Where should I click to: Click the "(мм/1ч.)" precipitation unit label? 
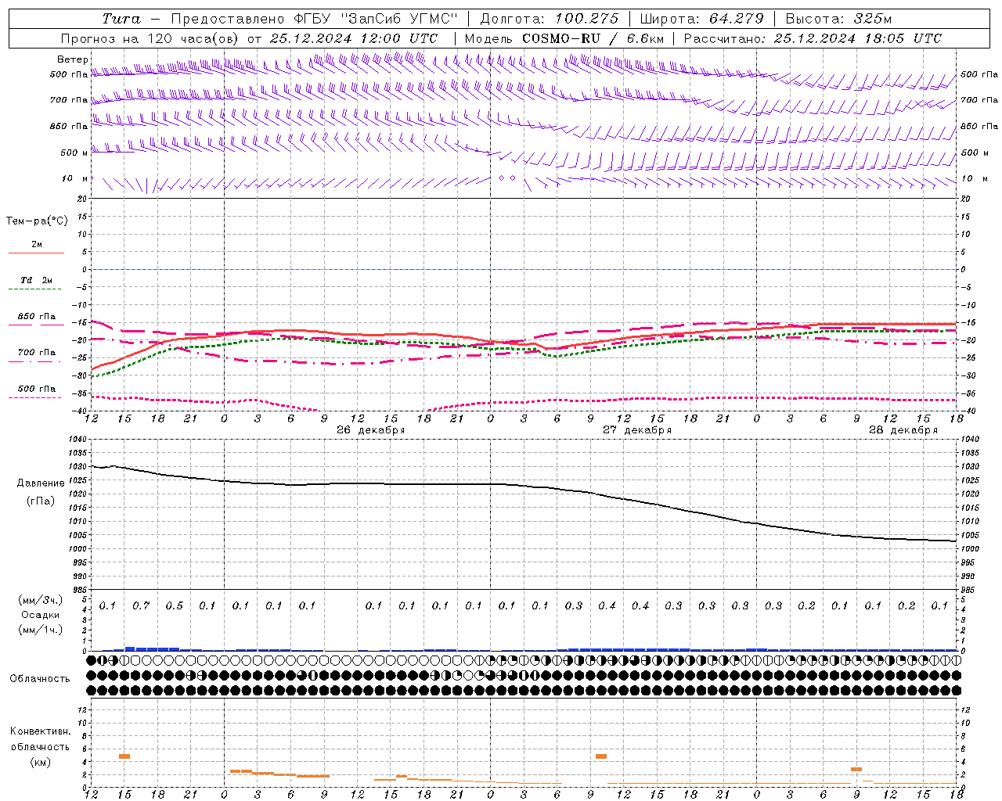(x=40, y=630)
